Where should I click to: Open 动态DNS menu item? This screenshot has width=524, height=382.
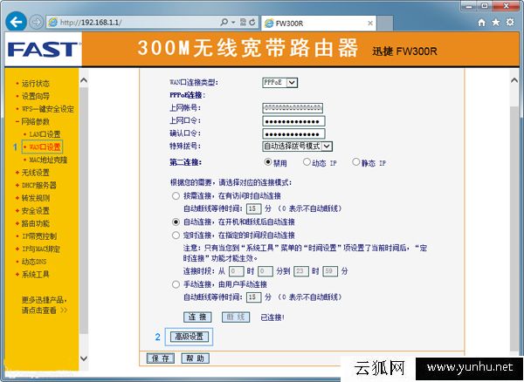click(x=34, y=262)
